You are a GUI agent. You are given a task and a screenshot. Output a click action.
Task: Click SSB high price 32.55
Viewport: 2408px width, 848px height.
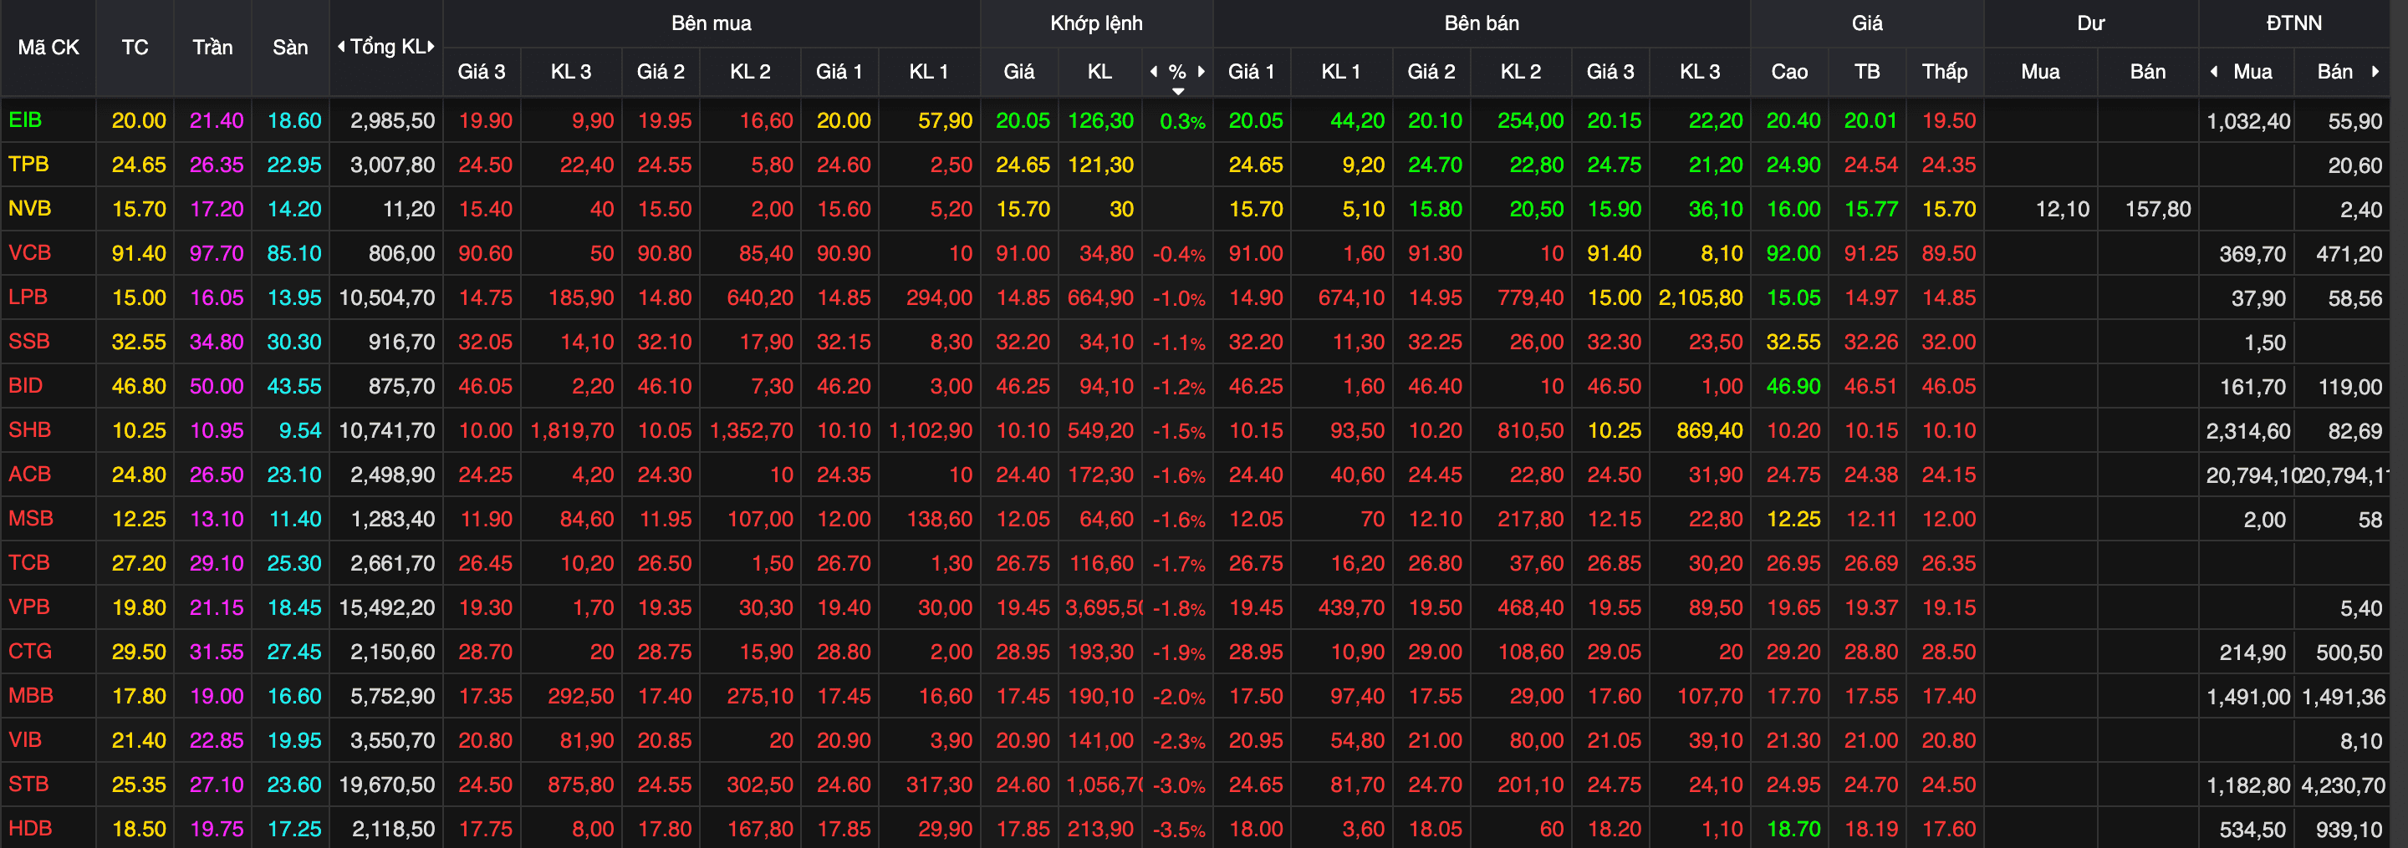(1793, 342)
